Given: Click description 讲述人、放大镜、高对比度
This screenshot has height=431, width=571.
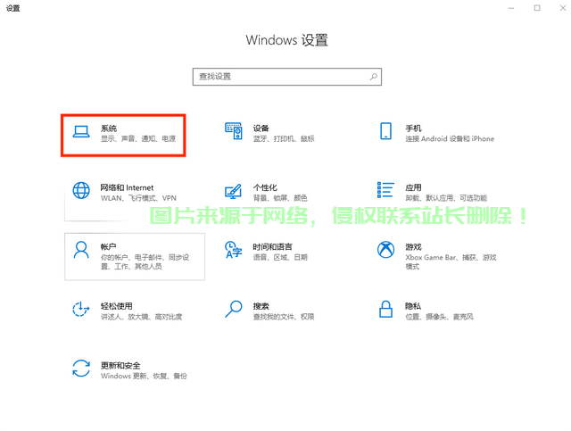Looking at the screenshot, I should [141, 317].
